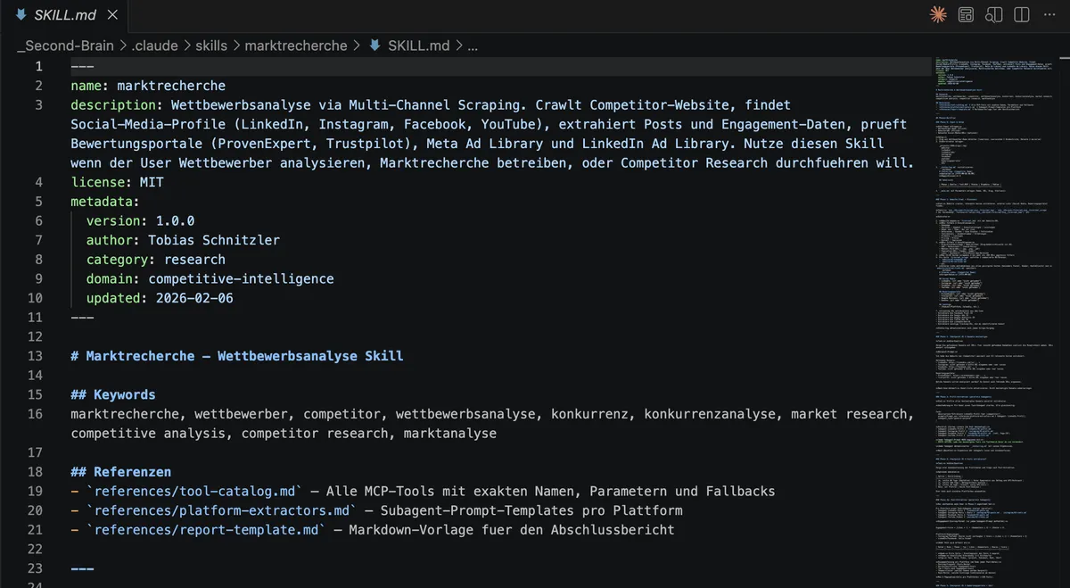Click the '---' separator on line 11
Image resolution: width=1070 pixels, height=588 pixels.
(x=82, y=318)
